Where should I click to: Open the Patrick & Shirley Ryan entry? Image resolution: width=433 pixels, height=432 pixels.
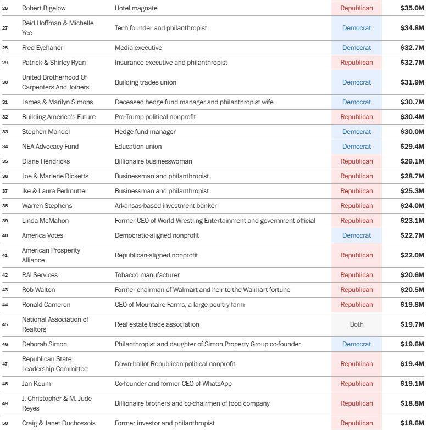[54, 63]
